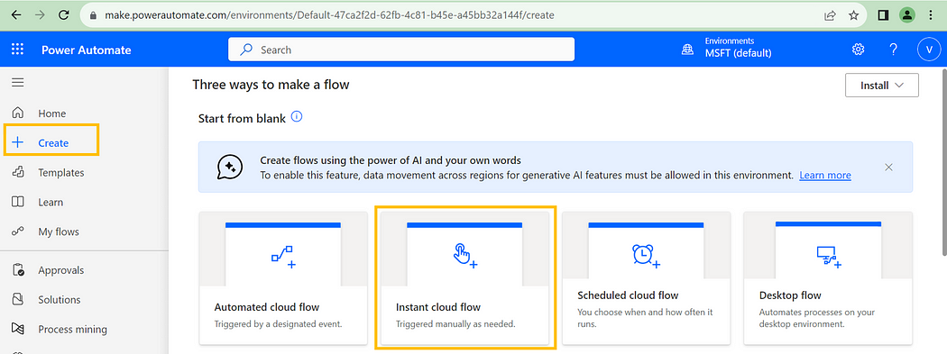Click the browser share page icon
Screen dimensions: 947x354
point(830,15)
